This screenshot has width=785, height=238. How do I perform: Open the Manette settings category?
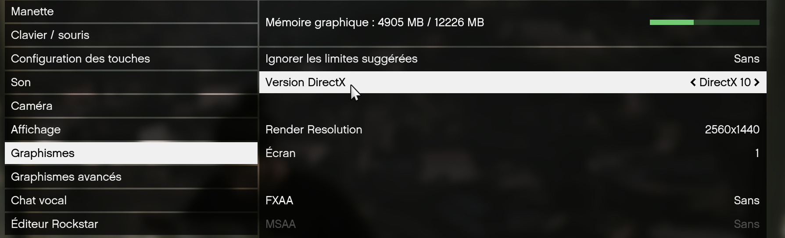131,11
